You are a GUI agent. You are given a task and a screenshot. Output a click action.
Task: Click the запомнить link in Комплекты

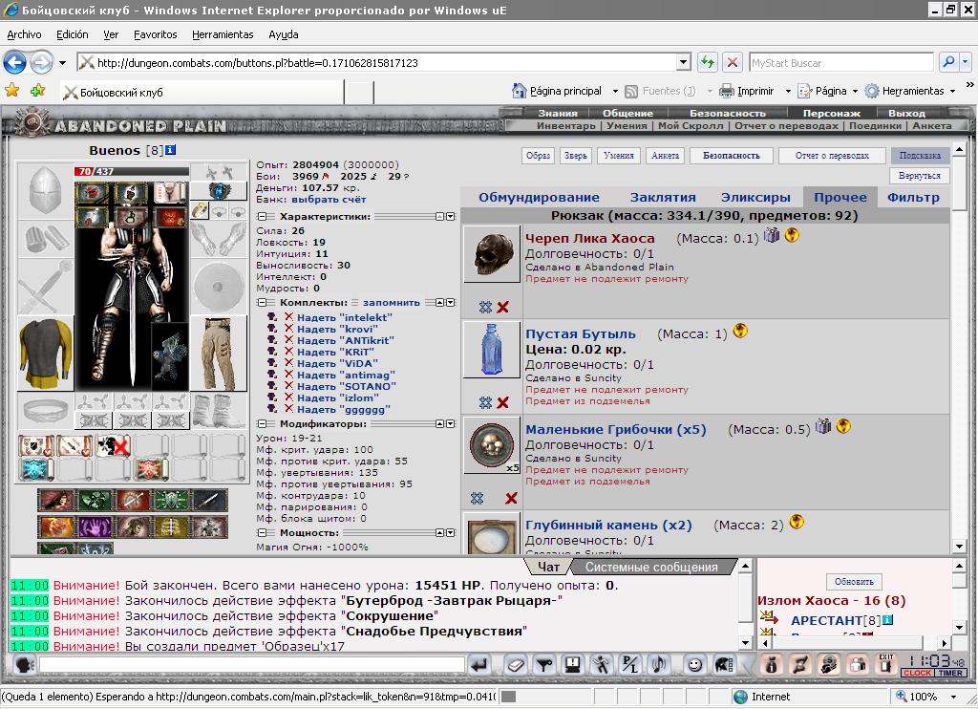coord(391,302)
